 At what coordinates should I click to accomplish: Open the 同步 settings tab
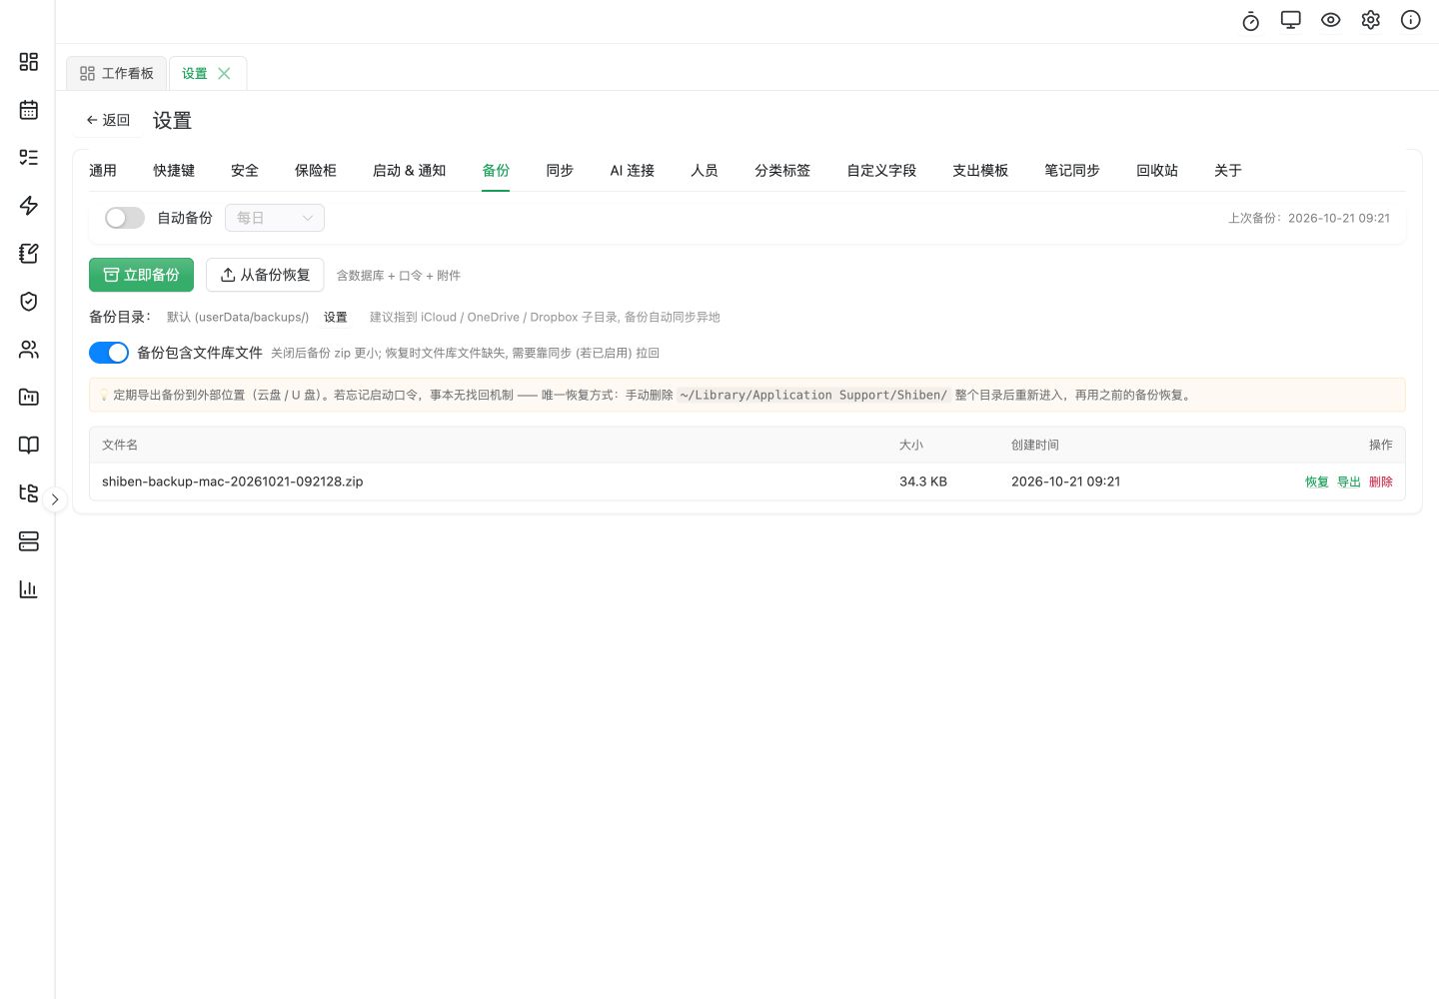coord(560,171)
